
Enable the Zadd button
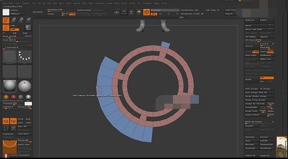tap(13, 25)
